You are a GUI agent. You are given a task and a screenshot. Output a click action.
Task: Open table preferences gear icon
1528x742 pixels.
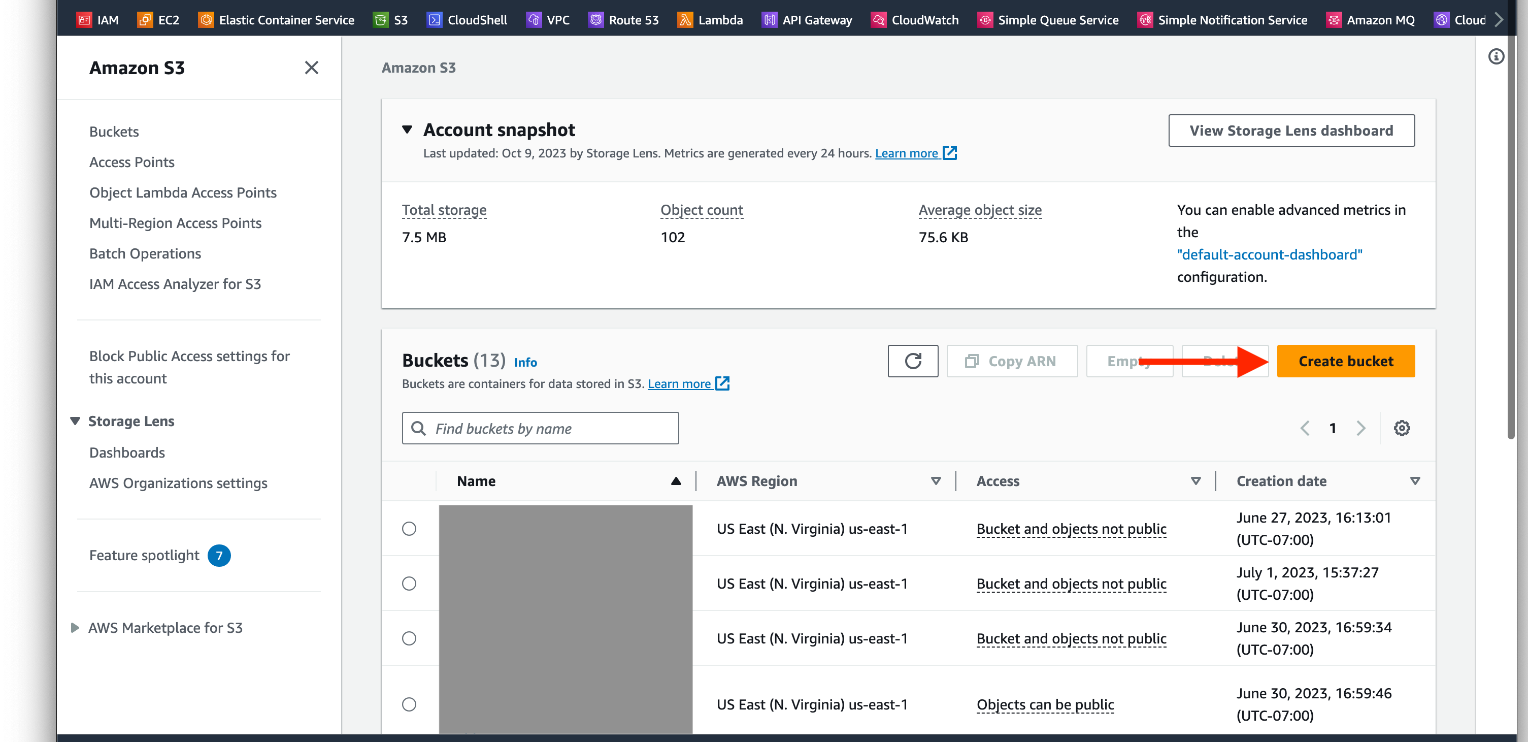1402,428
